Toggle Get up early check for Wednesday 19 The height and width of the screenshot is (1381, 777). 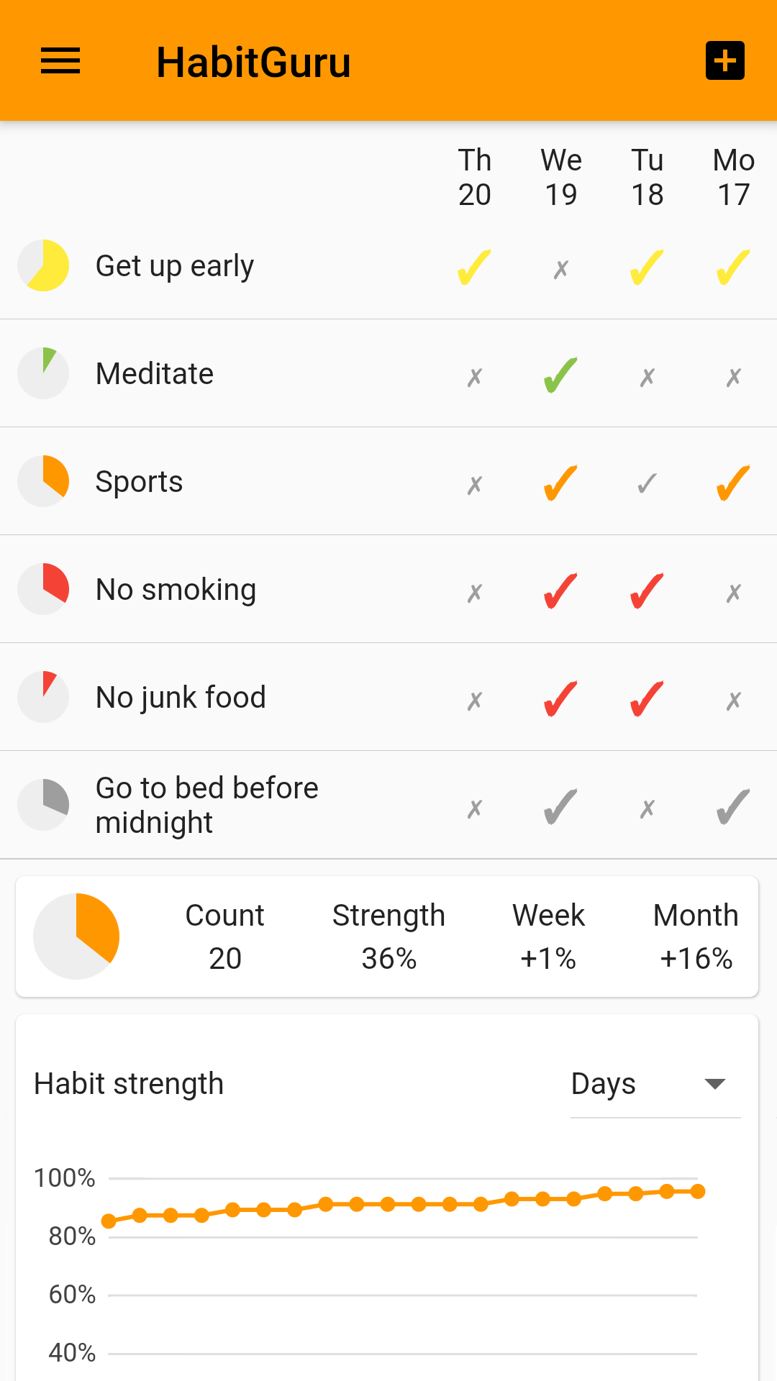[561, 269]
